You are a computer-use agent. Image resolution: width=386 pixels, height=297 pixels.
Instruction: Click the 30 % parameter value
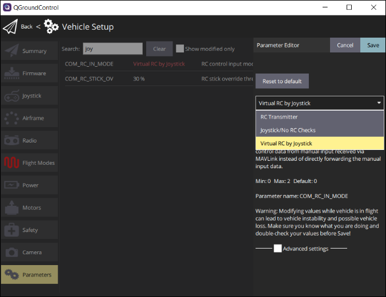click(x=139, y=79)
